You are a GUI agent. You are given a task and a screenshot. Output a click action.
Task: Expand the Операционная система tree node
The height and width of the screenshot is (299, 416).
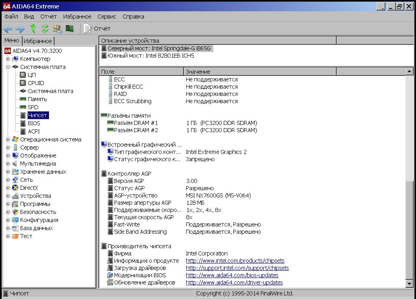(8, 140)
